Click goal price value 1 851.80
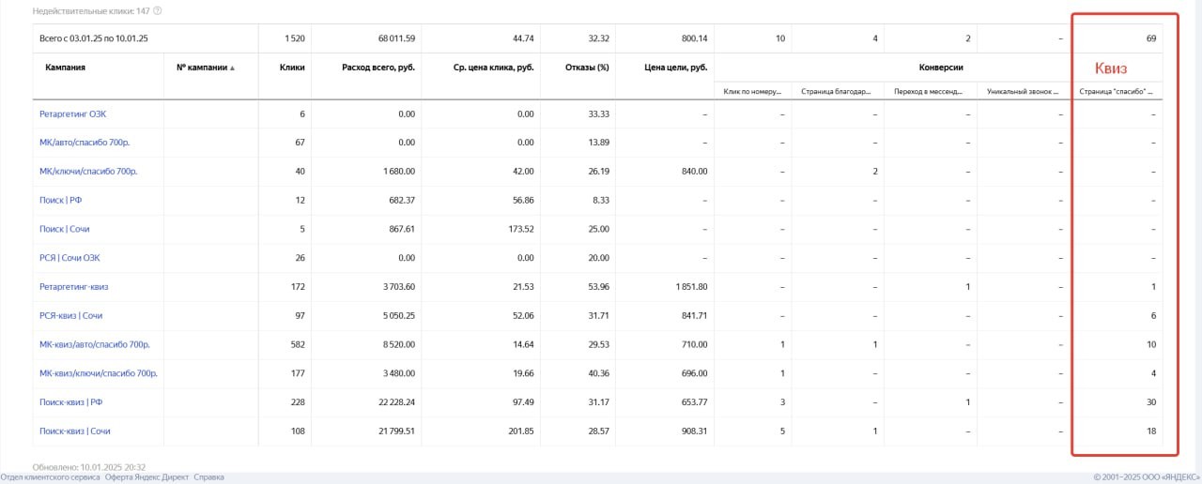Image resolution: width=1202 pixels, height=484 pixels. point(691,287)
